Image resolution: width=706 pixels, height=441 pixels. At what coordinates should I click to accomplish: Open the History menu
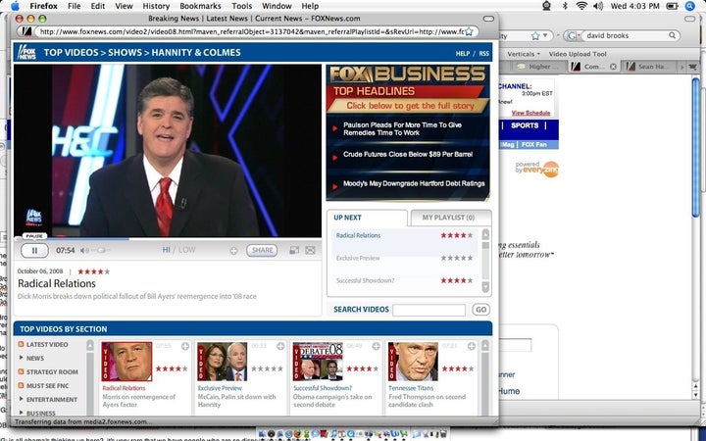pos(156,6)
